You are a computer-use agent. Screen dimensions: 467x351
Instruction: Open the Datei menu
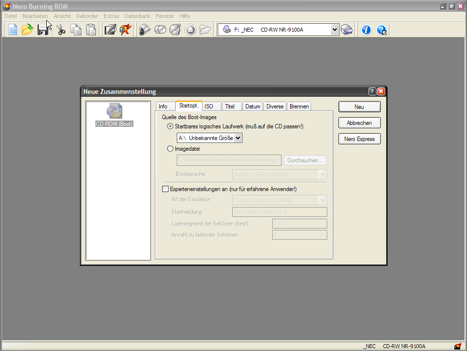tap(11, 16)
